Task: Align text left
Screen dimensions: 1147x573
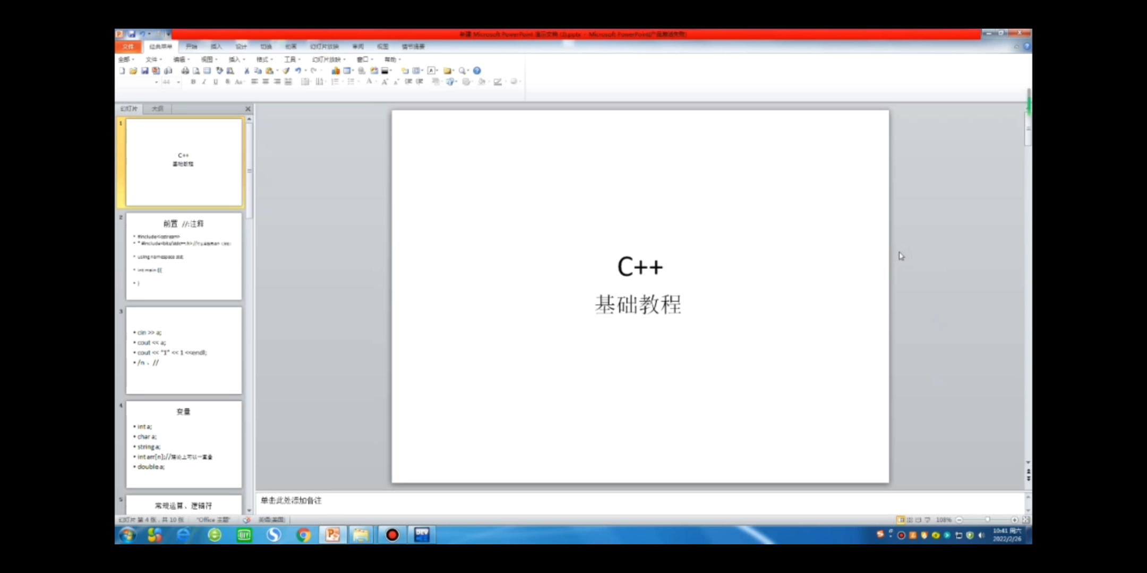Action: (x=254, y=82)
